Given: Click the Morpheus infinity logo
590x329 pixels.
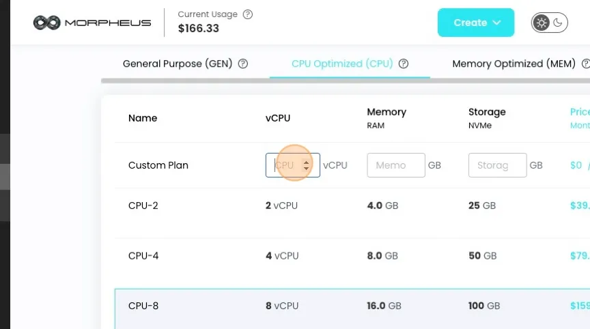Looking at the screenshot, I should click(x=46, y=23).
